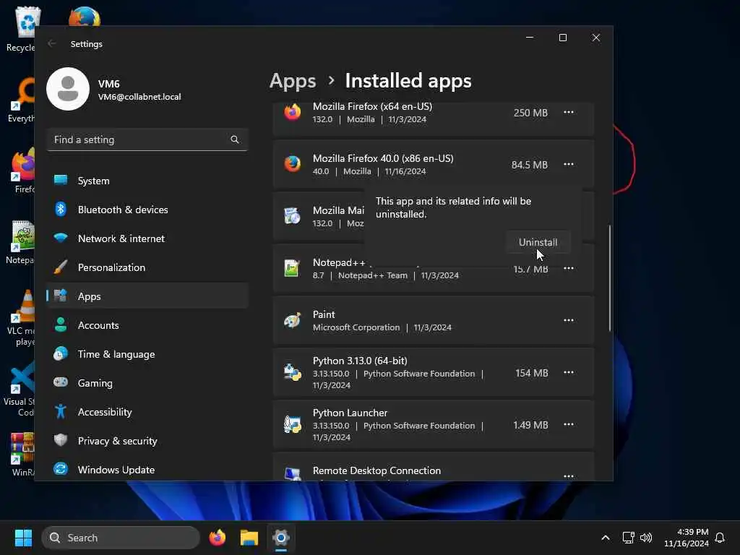Viewport: 740px width, 555px height.
Task: Open more options for Python 3.13.0 (64-bit)
Action: [568, 372]
